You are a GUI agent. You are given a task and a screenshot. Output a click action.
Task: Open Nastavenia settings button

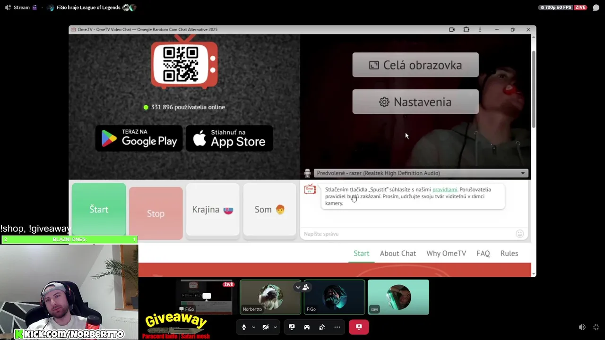[x=415, y=102]
